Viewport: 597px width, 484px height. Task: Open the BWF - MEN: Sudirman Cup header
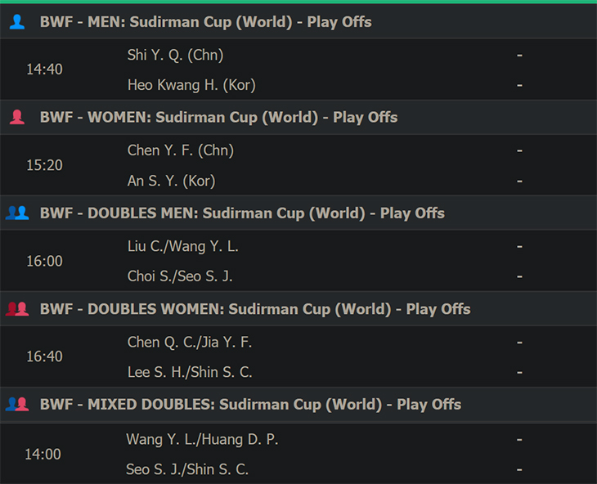coord(298,22)
